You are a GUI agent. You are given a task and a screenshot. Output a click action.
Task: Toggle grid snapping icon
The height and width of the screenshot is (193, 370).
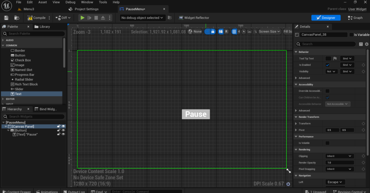coord(234,31)
